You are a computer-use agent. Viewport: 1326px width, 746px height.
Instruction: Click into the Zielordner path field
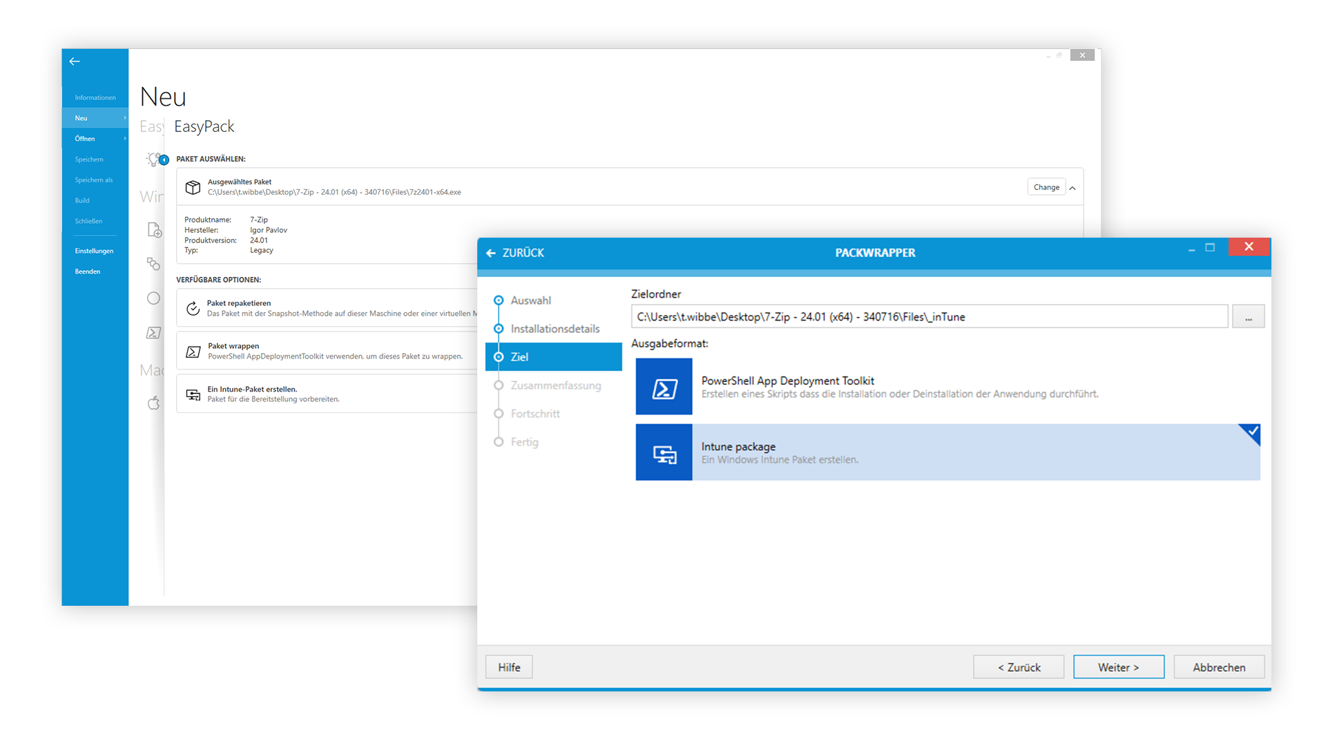(x=930, y=316)
